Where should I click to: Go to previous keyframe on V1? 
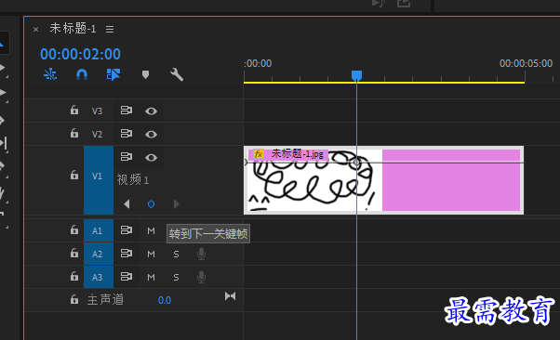coord(127,204)
